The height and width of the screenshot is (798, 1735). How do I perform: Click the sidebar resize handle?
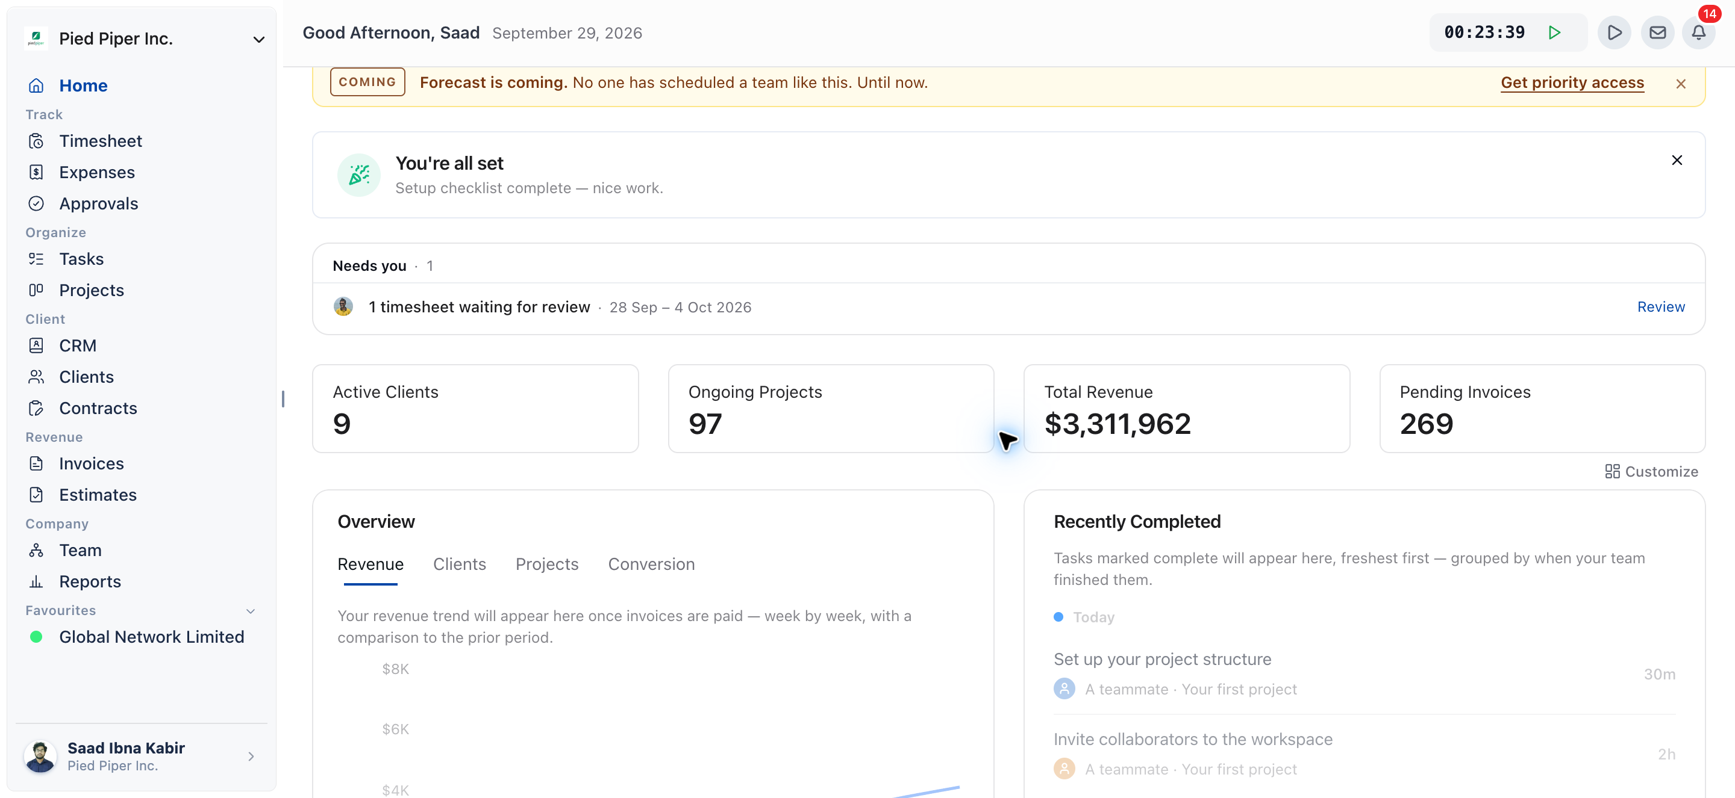click(283, 399)
